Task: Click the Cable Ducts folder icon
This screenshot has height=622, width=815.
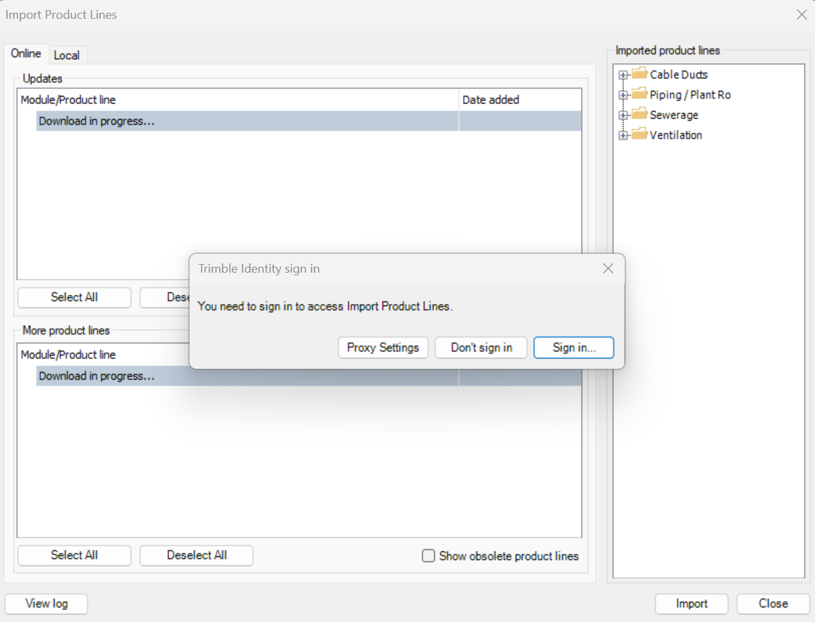Action: pyautogui.click(x=638, y=74)
